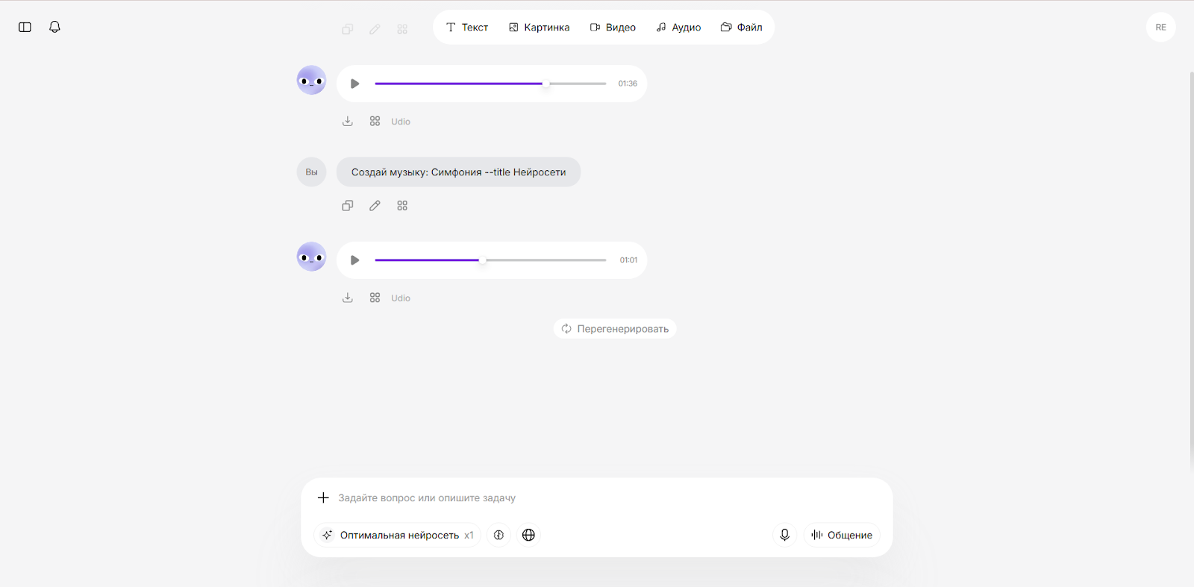Open the 'Оптимальная нейросеть' model selector
This screenshot has width=1194, height=587.
coord(398,535)
